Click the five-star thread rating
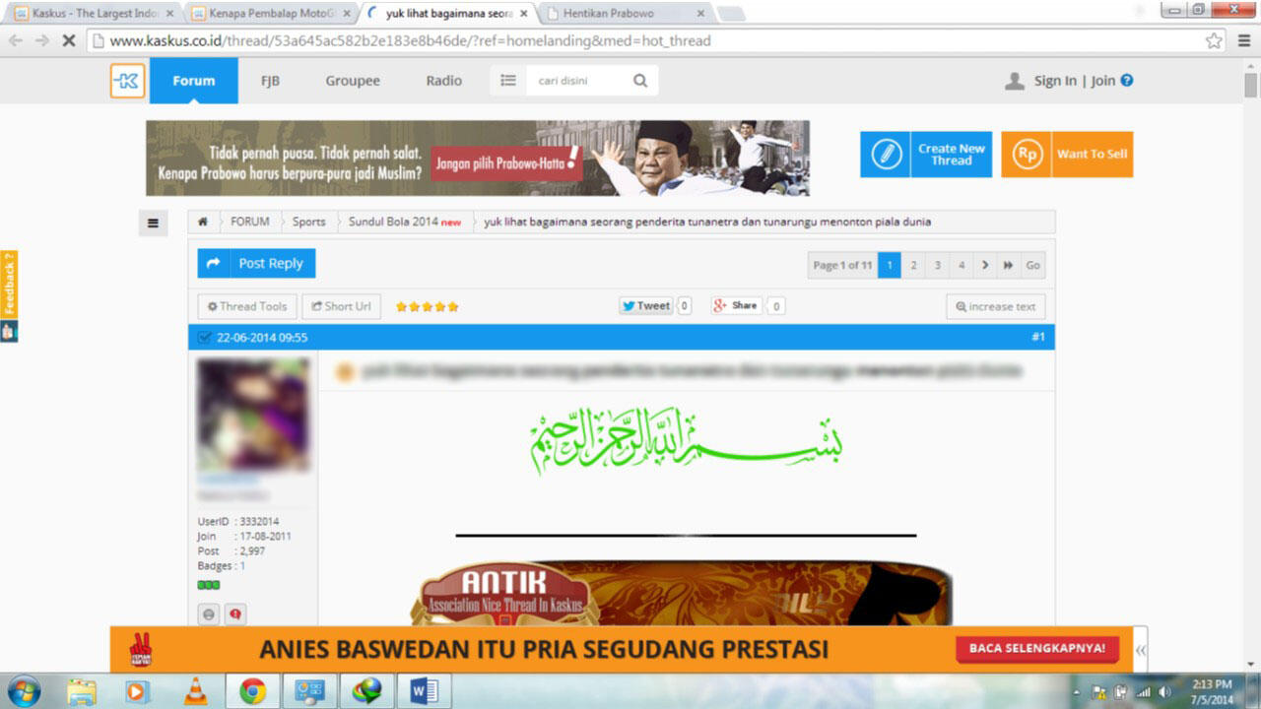 [x=428, y=306]
